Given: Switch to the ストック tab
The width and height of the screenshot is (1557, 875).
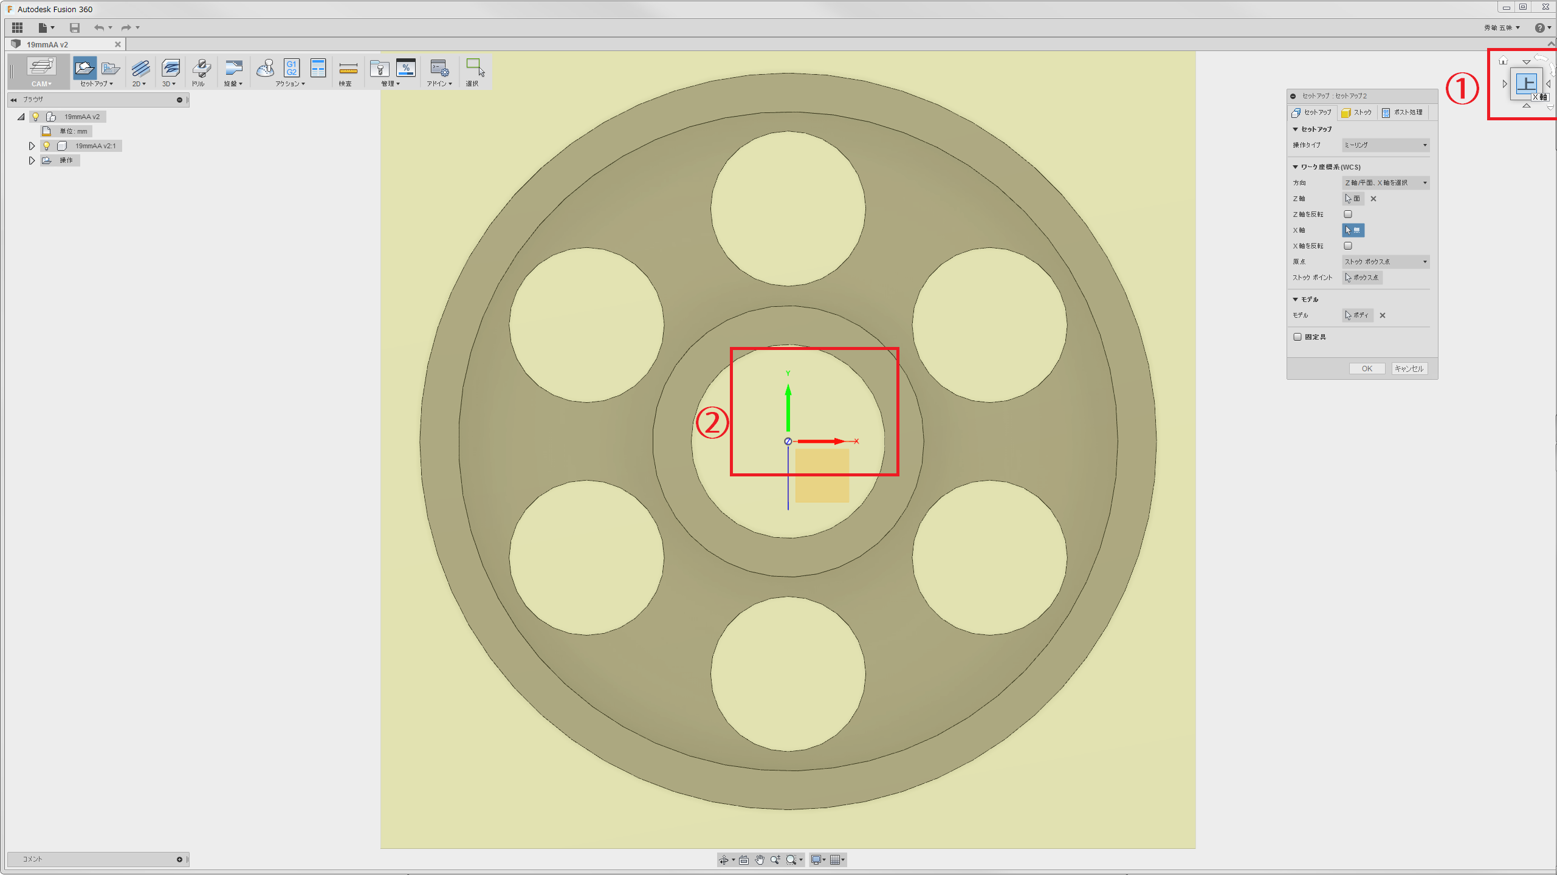Looking at the screenshot, I should click(x=1356, y=112).
